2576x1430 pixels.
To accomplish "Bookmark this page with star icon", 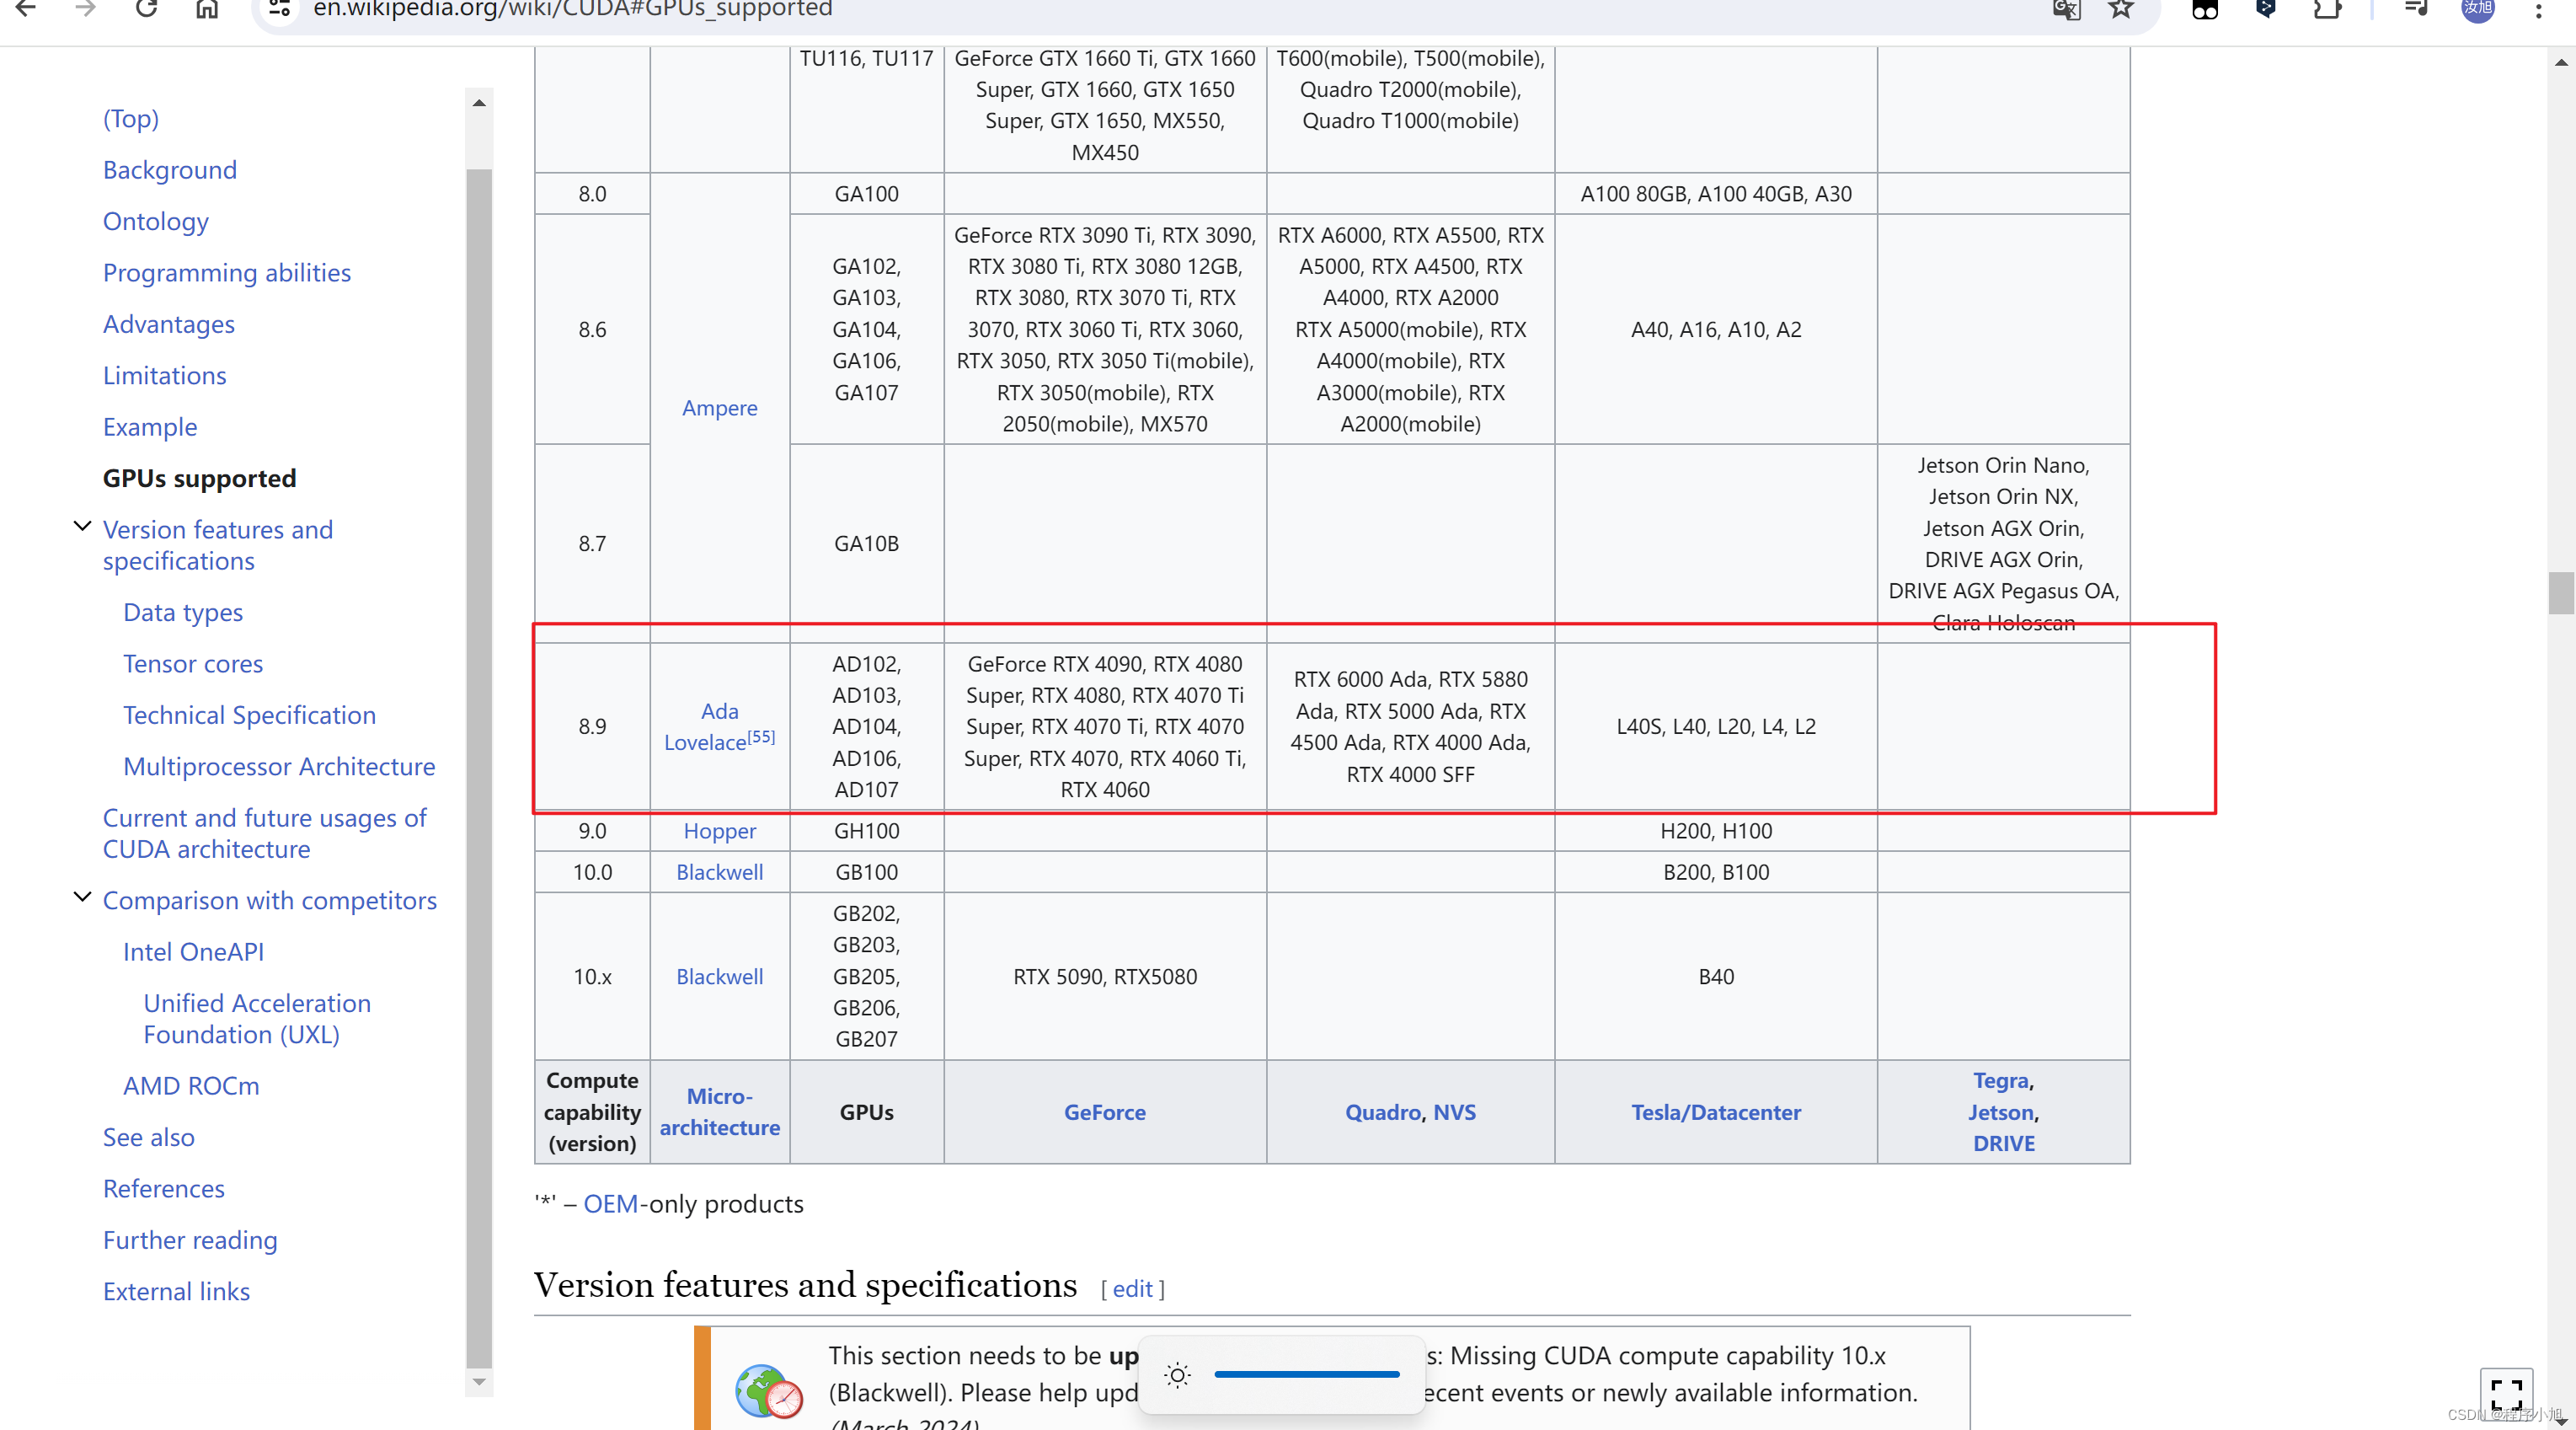I will pyautogui.click(x=2120, y=9).
